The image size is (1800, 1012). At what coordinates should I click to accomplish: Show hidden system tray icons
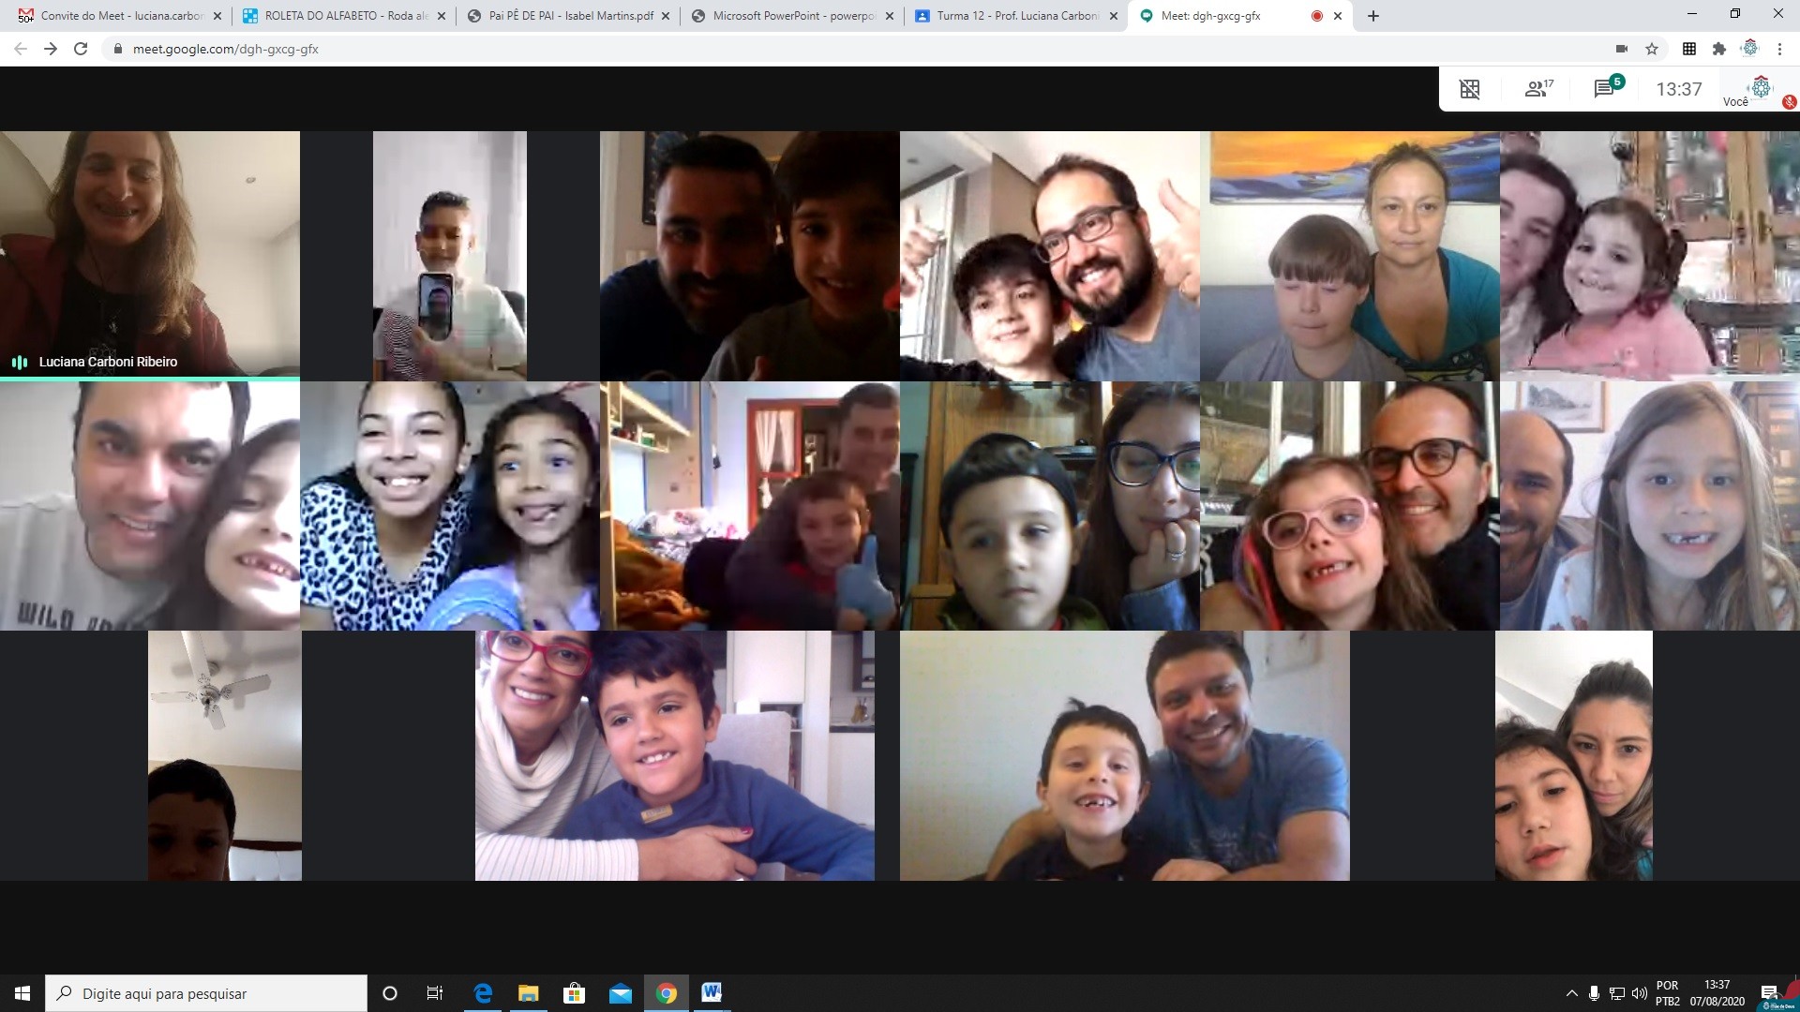1571,993
